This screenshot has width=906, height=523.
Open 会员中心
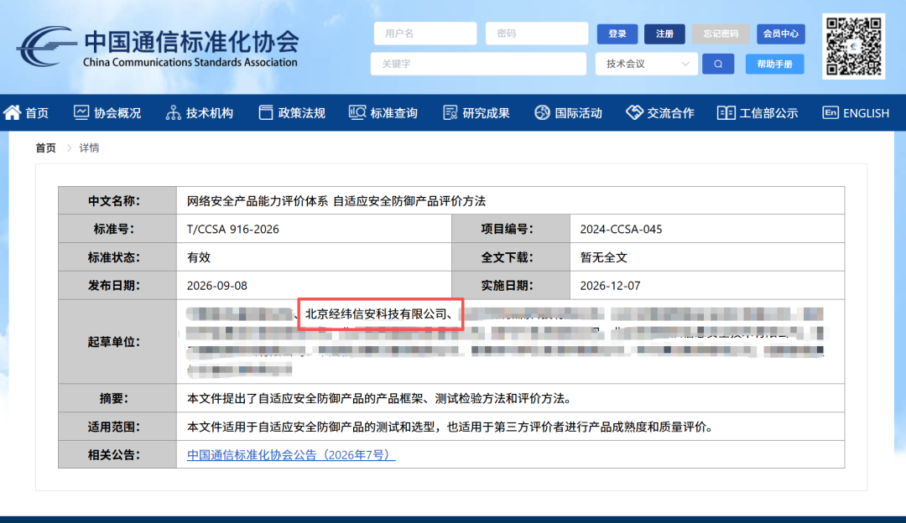(781, 34)
